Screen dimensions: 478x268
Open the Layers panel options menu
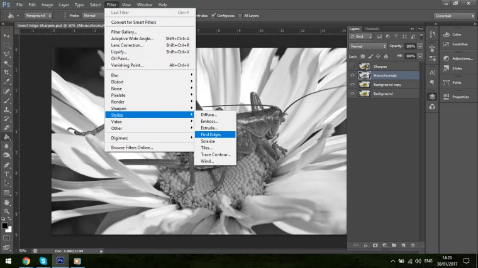(421, 29)
